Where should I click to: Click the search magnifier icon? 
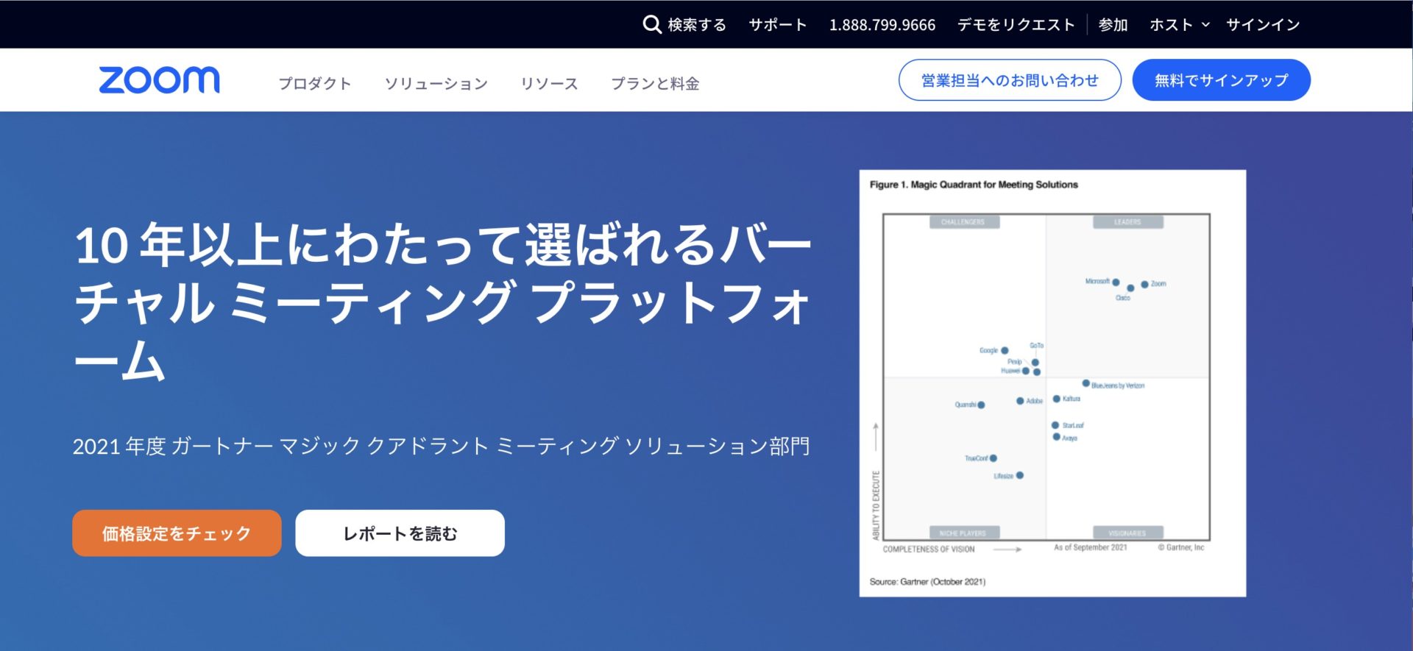(651, 24)
